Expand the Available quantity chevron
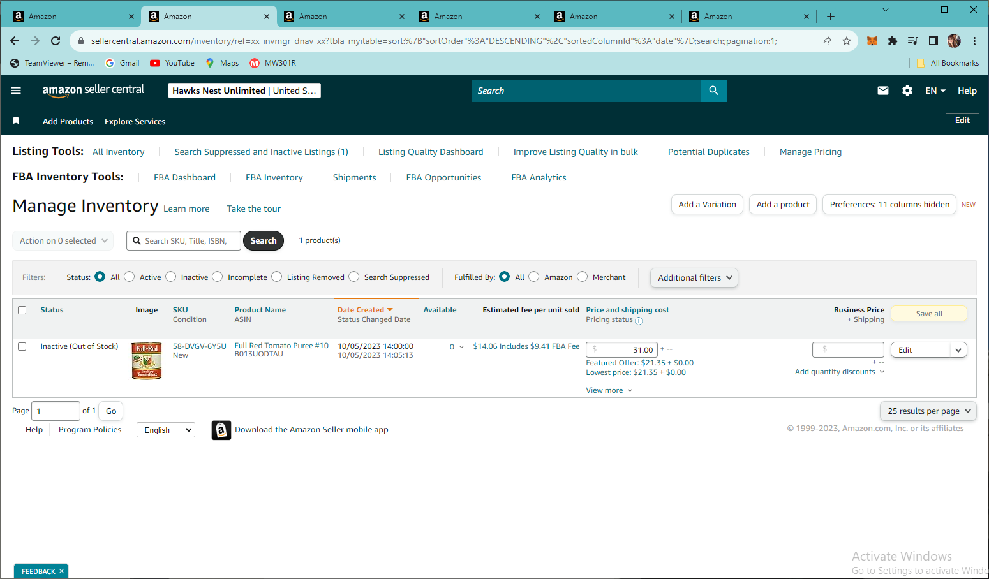 pyautogui.click(x=461, y=347)
